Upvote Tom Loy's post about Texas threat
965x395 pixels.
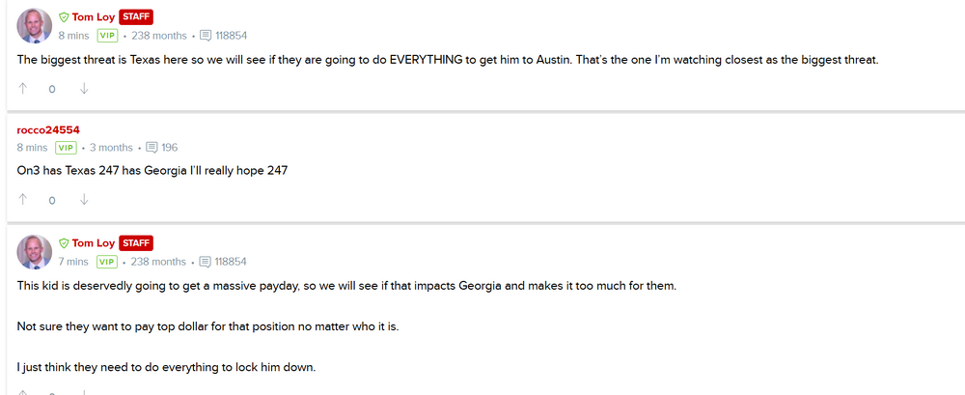[23, 89]
